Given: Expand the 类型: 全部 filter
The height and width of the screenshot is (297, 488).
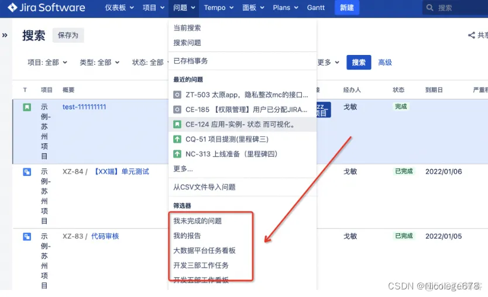Looking at the screenshot, I should [x=99, y=63].
